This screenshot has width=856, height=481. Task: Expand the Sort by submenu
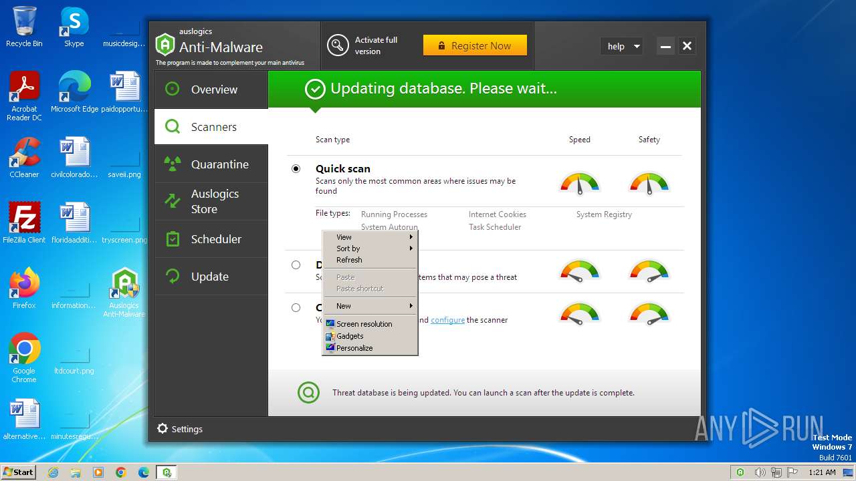coord(370,248)
